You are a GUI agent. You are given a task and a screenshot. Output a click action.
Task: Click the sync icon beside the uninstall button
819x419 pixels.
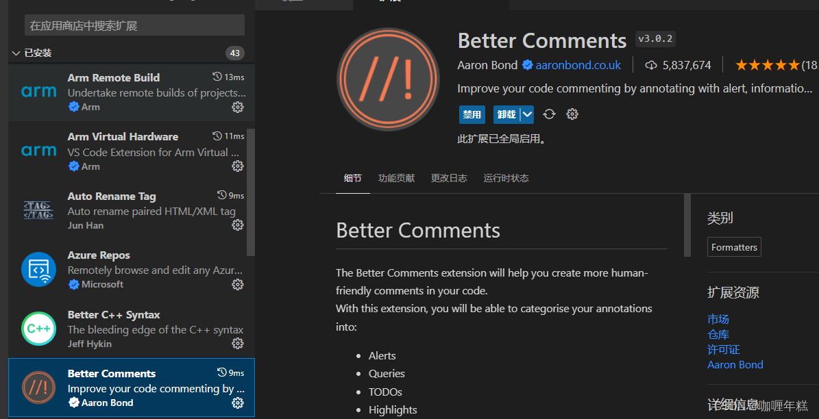pyautogui.click(x=549, y=114)
